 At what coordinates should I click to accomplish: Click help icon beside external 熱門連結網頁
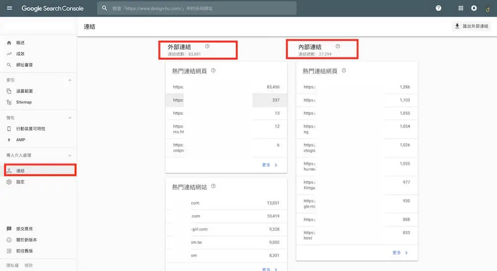pyautogui.click(x=213, y=70)
